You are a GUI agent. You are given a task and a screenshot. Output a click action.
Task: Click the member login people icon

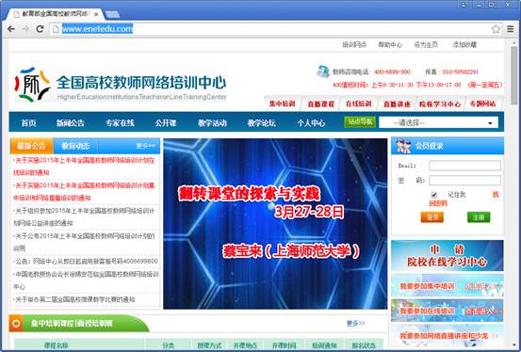click(x=403, y=146)
